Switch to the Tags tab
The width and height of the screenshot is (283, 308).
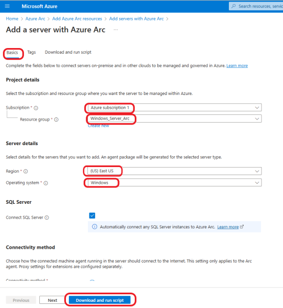point(32,52)
